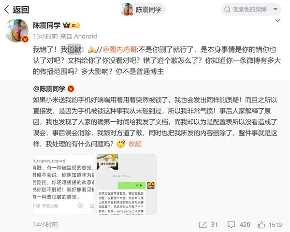290x232 pixels.
Task: Click the small avatar in header pill
Action: [127, 9]
